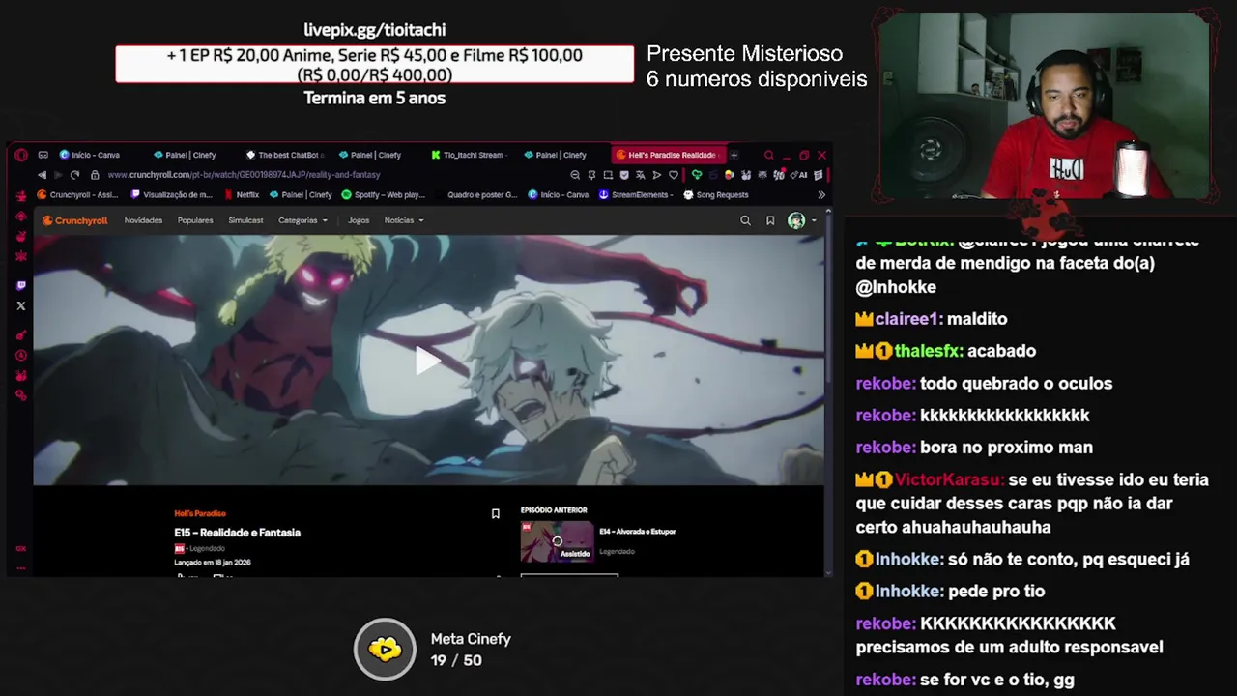Open the E14 episode thumbnail

[x=558, y=541]
